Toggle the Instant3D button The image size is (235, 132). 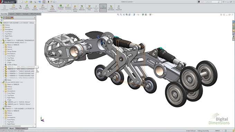[103, 8]
